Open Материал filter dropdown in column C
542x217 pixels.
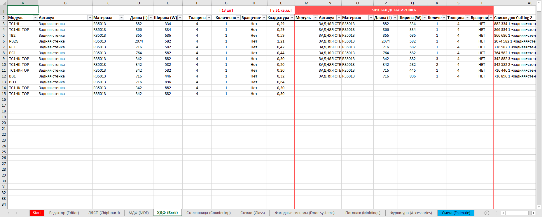(x=121, y=18)
